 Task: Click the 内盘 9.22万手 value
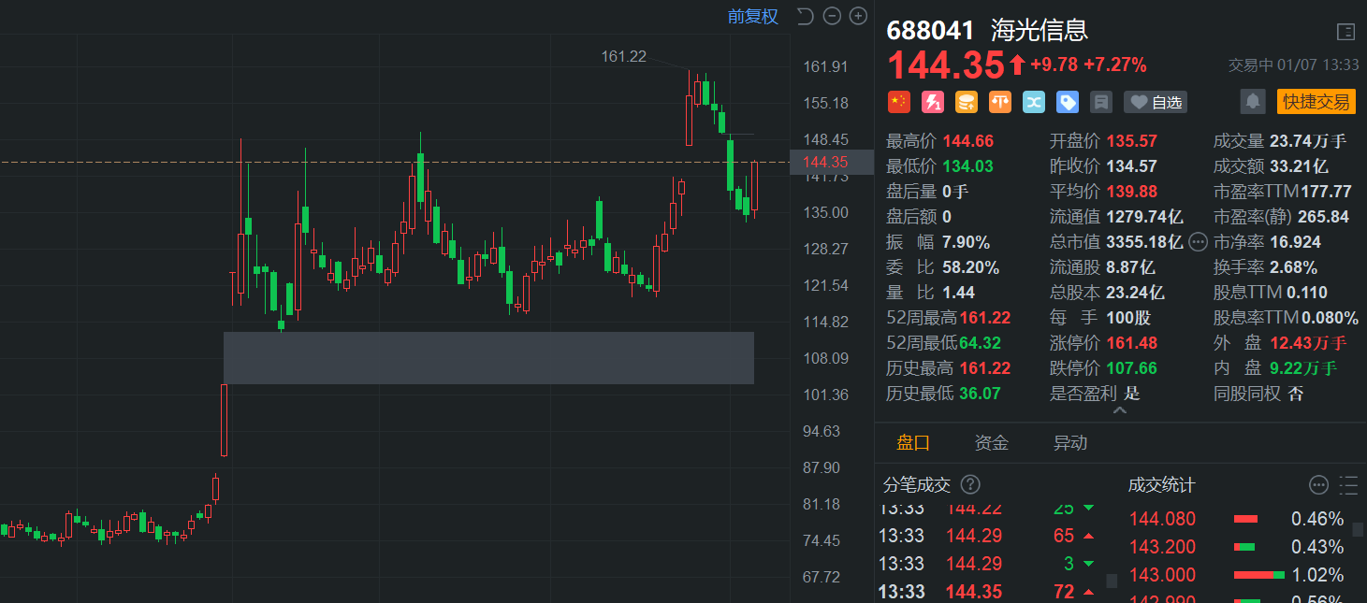click(1303, 368)
